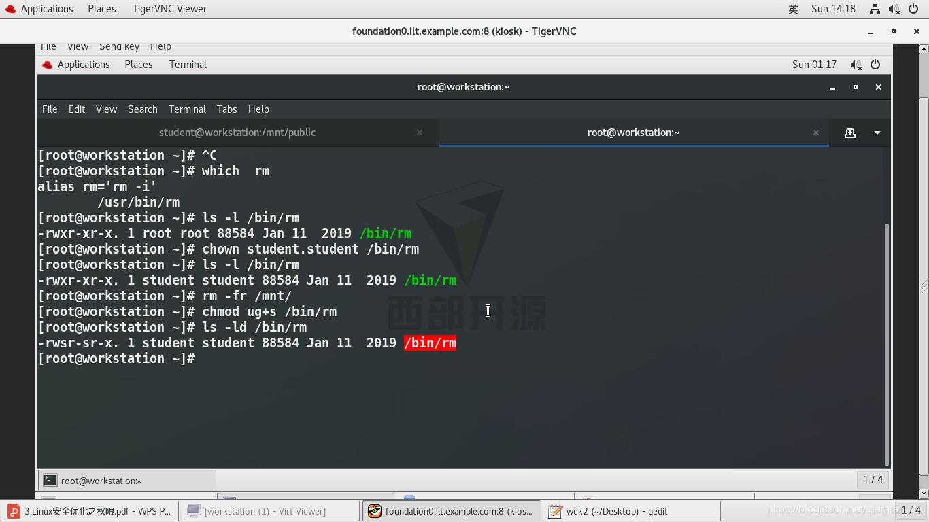Click the TigerVNC eyes icon in the taskbar
Screen dimensions: 929x522
pyautogui.click(x=375, y=511)
